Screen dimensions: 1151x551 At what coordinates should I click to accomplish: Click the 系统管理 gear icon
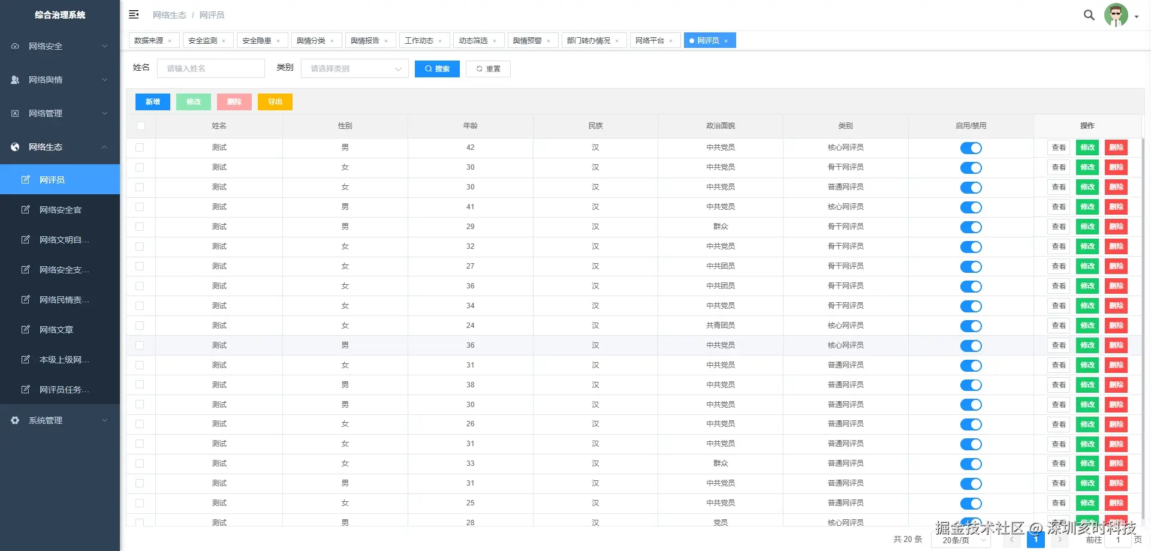point(15,420)
